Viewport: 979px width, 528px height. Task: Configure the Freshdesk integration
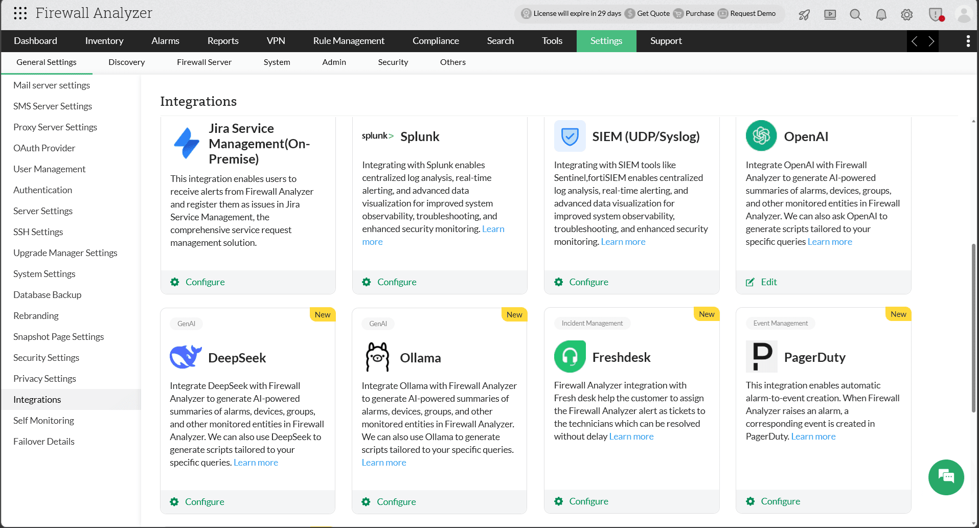coord(581,501)
